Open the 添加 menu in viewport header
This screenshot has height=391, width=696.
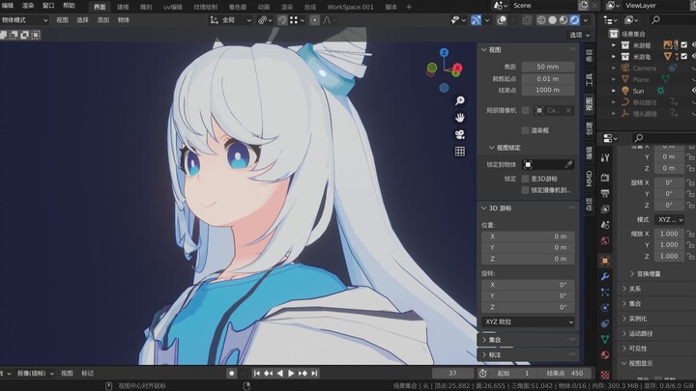click(103, 20)
